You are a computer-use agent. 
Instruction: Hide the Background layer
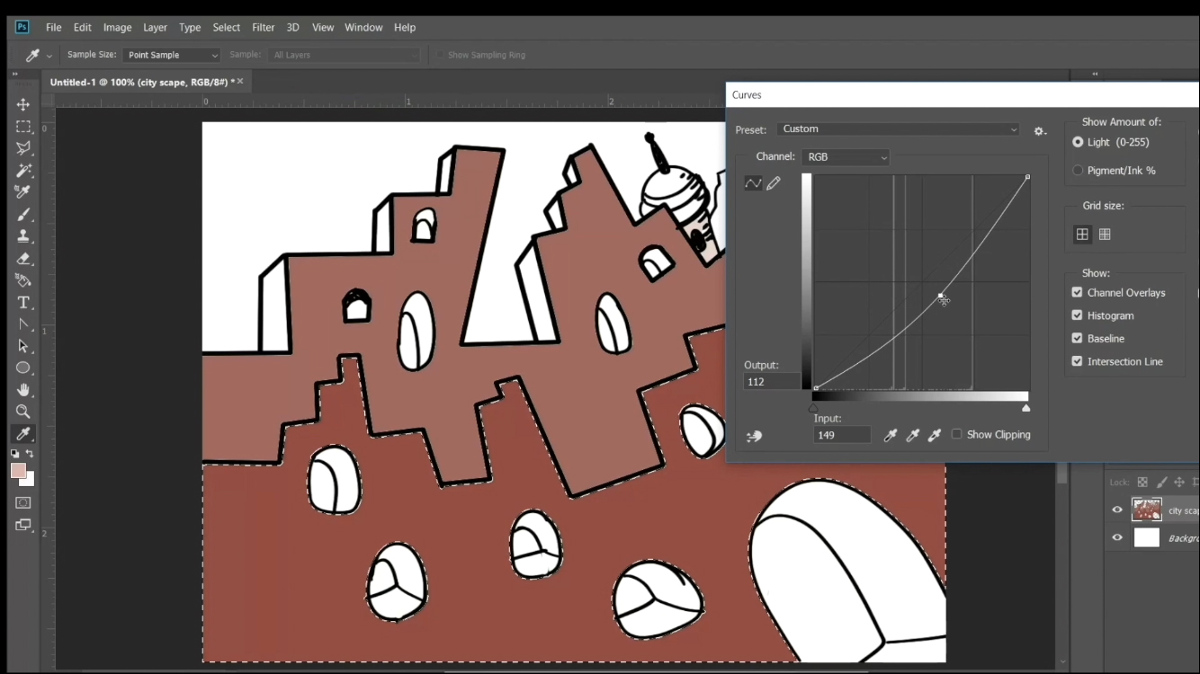(1116, 537)
